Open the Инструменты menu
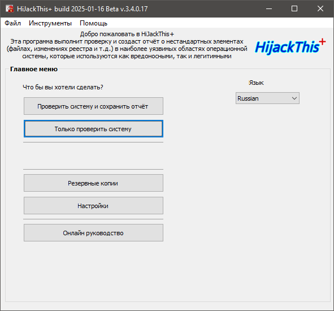This screenshot has height=311, width=334. (50, 23)
